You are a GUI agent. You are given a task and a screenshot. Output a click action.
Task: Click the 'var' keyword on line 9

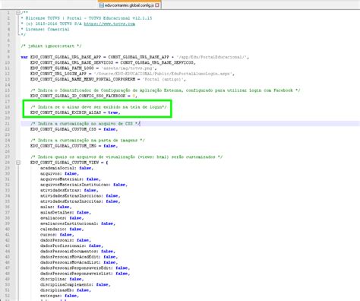[x=24, y=57]
